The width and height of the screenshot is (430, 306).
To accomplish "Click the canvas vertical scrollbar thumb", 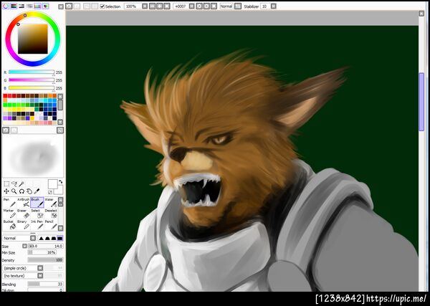I will [421, 102].
